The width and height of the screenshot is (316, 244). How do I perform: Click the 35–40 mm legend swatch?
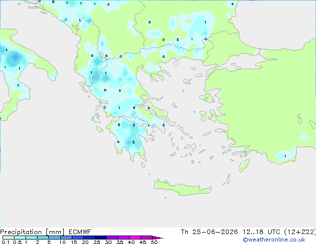click(124, 238)
